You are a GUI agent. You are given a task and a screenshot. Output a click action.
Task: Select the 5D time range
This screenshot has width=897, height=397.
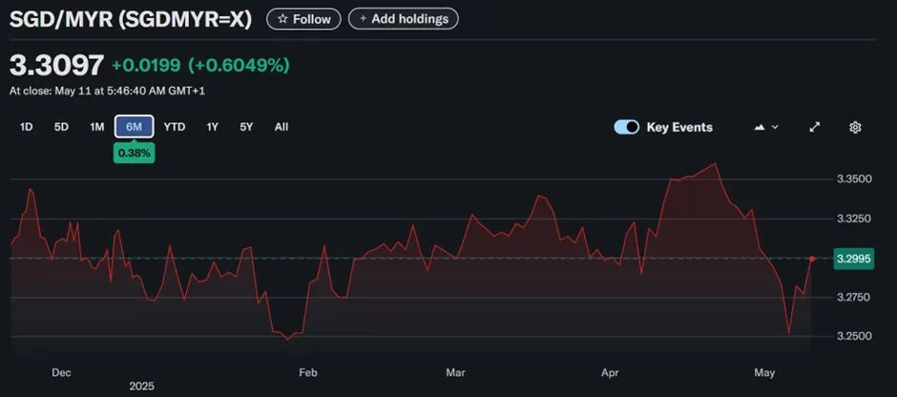(61, 127)
